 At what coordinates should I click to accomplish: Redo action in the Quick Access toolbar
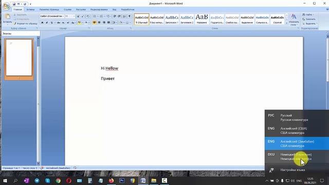(x=25, y=4)
